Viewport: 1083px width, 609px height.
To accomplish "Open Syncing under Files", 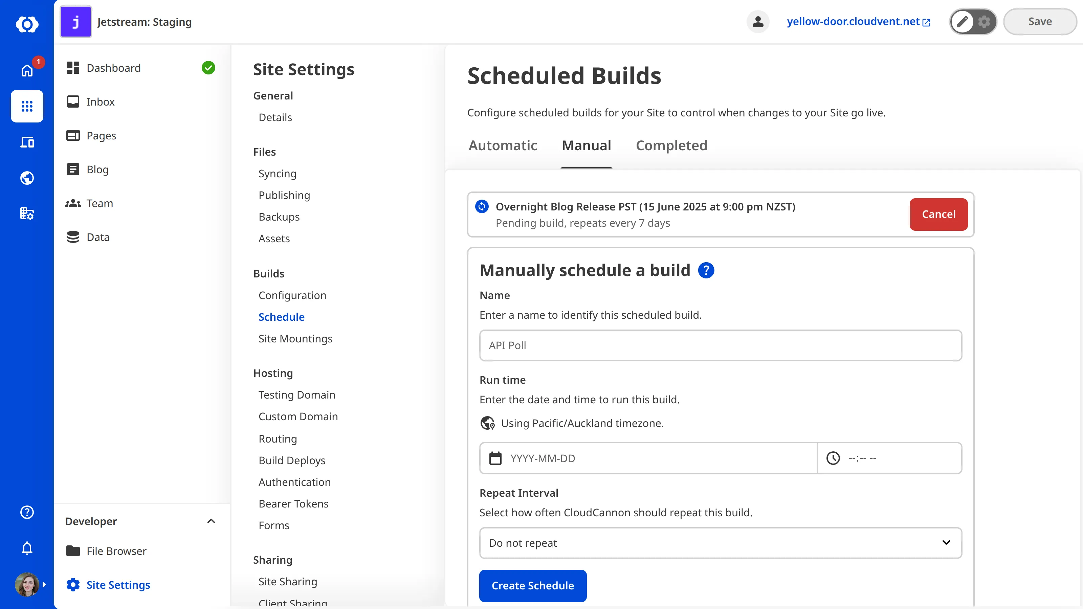I will [278, 174].
